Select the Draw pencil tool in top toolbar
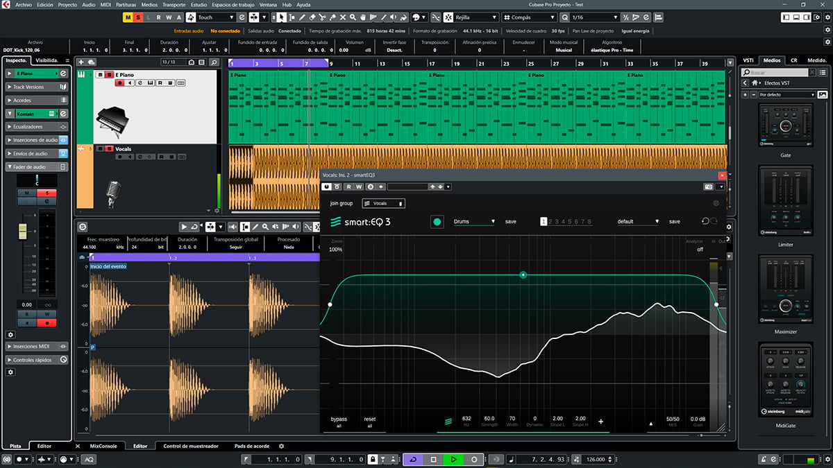 click(x=302, y=17)
